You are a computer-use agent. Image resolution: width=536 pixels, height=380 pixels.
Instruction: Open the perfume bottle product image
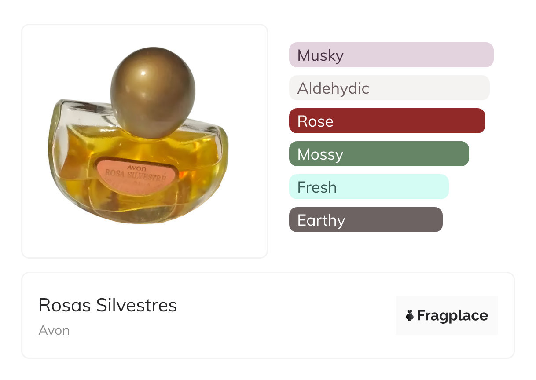point(144,141)
